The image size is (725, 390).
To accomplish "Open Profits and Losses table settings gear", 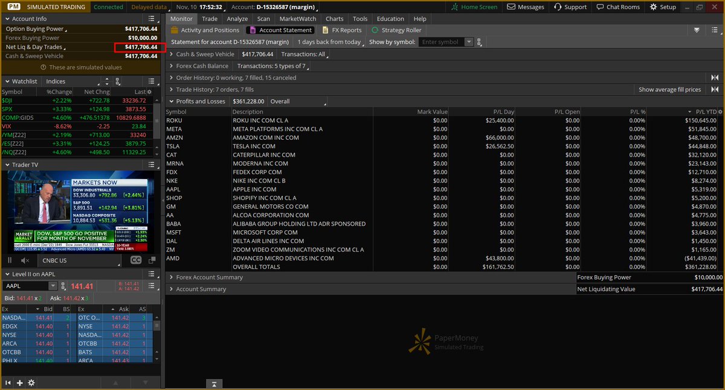I will coord(720,112).
